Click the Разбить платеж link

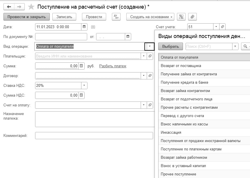click(113, 66)
